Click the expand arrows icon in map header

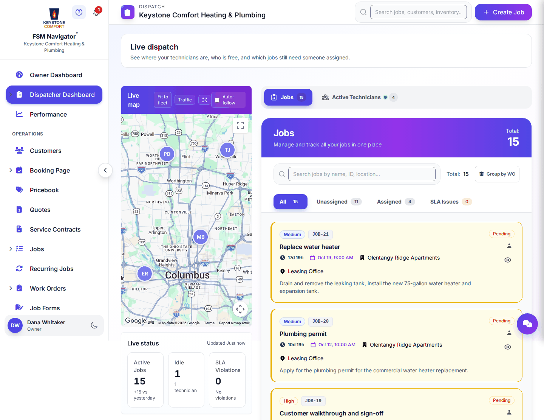[x=205, y=100]
